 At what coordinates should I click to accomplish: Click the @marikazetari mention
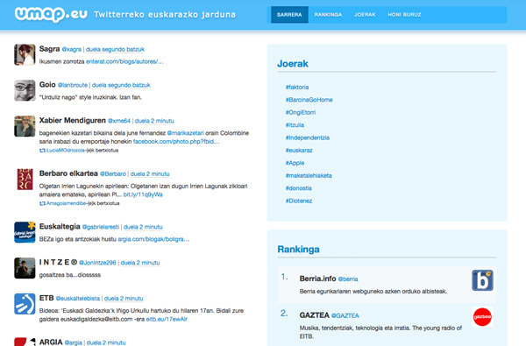[185, 133]
